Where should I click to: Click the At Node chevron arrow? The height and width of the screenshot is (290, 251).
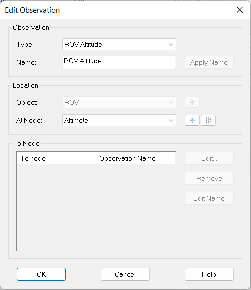[x=171, y=121]
